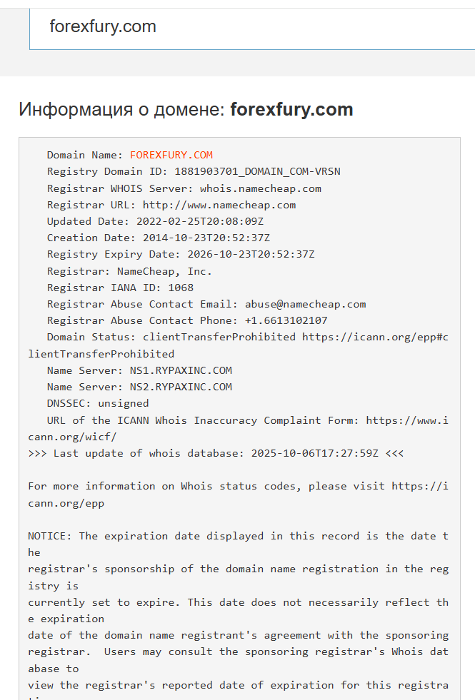Screen dimensions: 475x700
Task: Open the ICANN Whois Inaccuracy Complaint Form URL
Action: pyautogui.click(x=407, y=420)
